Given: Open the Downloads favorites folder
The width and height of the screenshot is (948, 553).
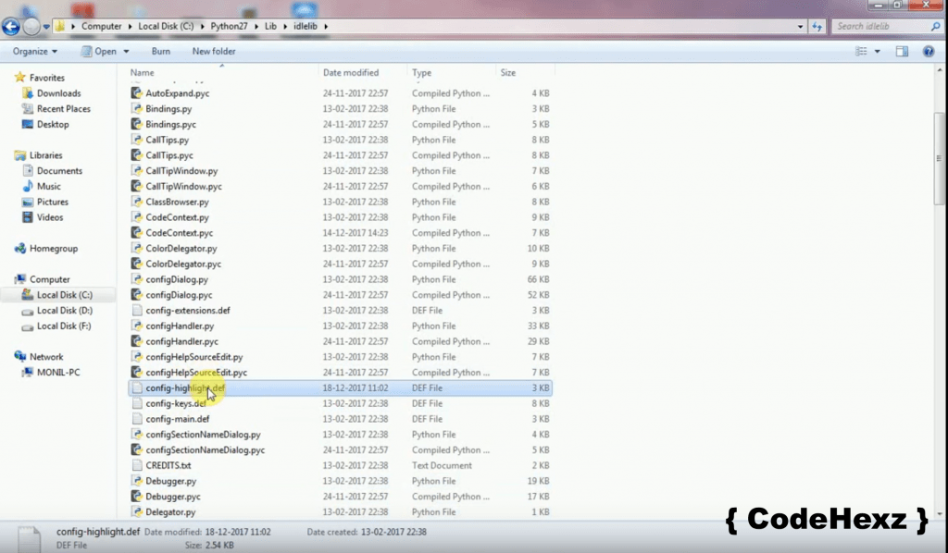Looking at the screenshot, I should (x=58, y=93).
